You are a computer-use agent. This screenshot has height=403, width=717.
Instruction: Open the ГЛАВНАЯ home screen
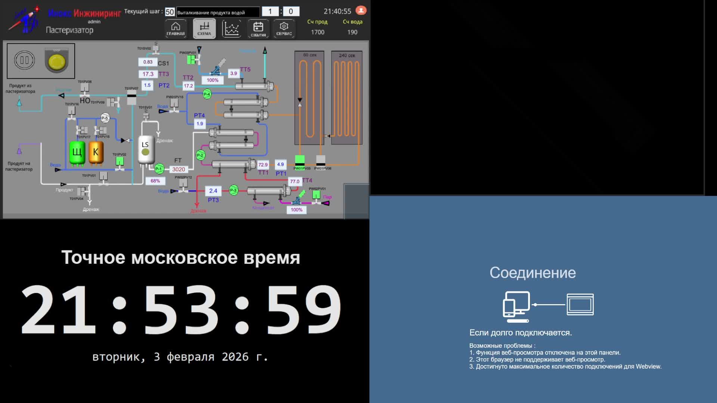click(x=176, y=29)
